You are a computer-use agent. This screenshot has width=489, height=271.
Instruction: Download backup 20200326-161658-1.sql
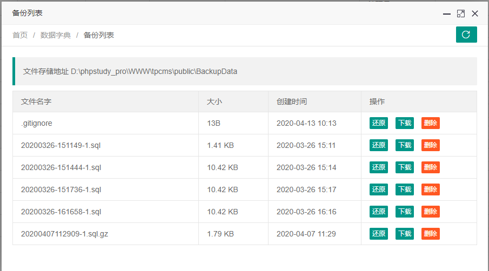(x=404, y=212)
